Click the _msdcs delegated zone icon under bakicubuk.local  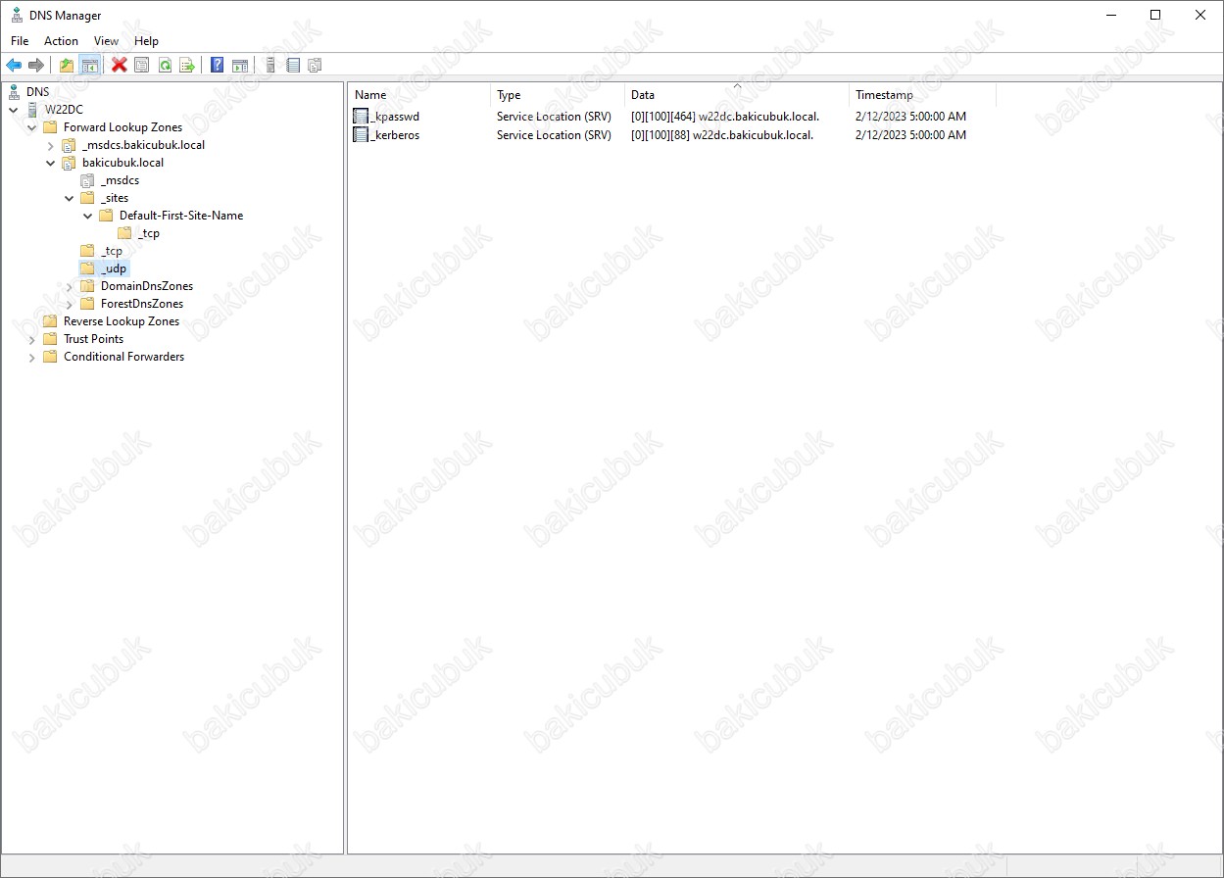click(x=87, y=180)
